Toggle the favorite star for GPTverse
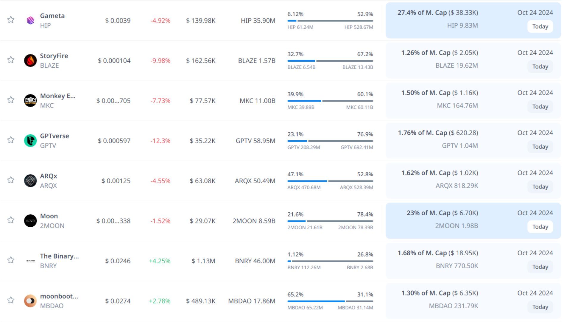564x322 pixels. coord(11,140)
